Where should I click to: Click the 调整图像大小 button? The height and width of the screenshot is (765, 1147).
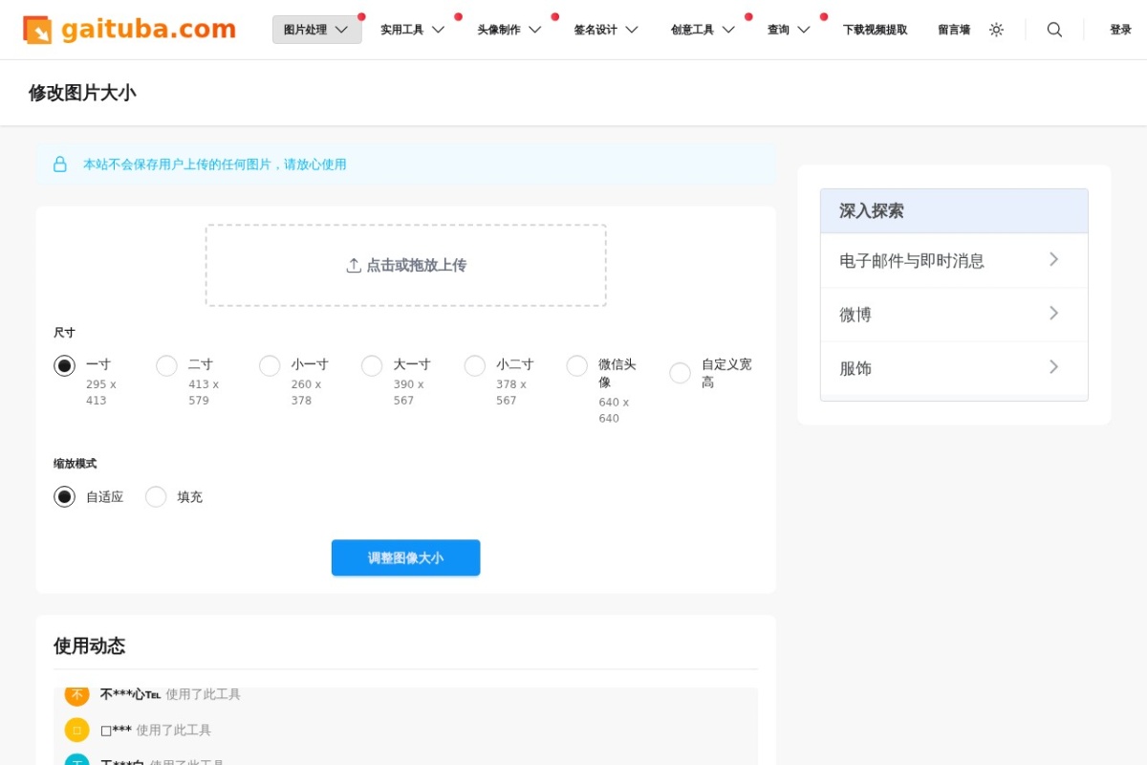[x=405, y=557]
